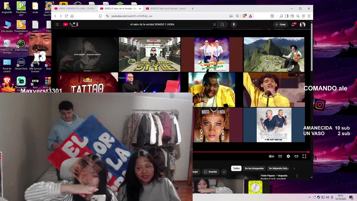
Task: Click the Brave VPN shield icon
Action: click(x=303, y=16)
